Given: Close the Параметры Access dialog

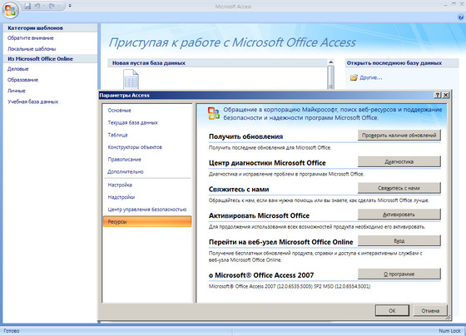Looking at the screenshot, I should tap(446, 95).
